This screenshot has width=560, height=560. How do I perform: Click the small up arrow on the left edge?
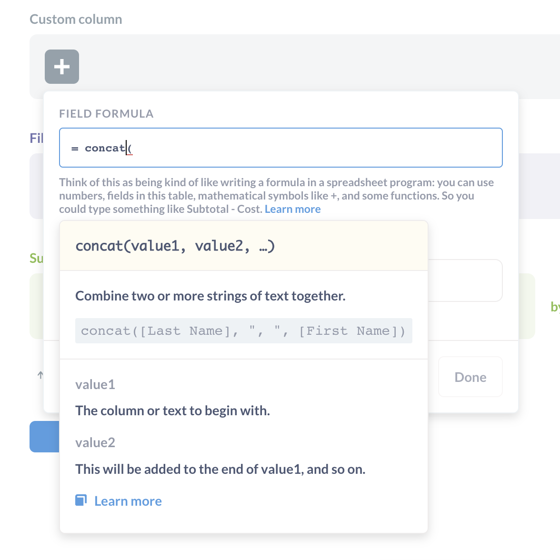pyautogui.click(x=40, y=376)
